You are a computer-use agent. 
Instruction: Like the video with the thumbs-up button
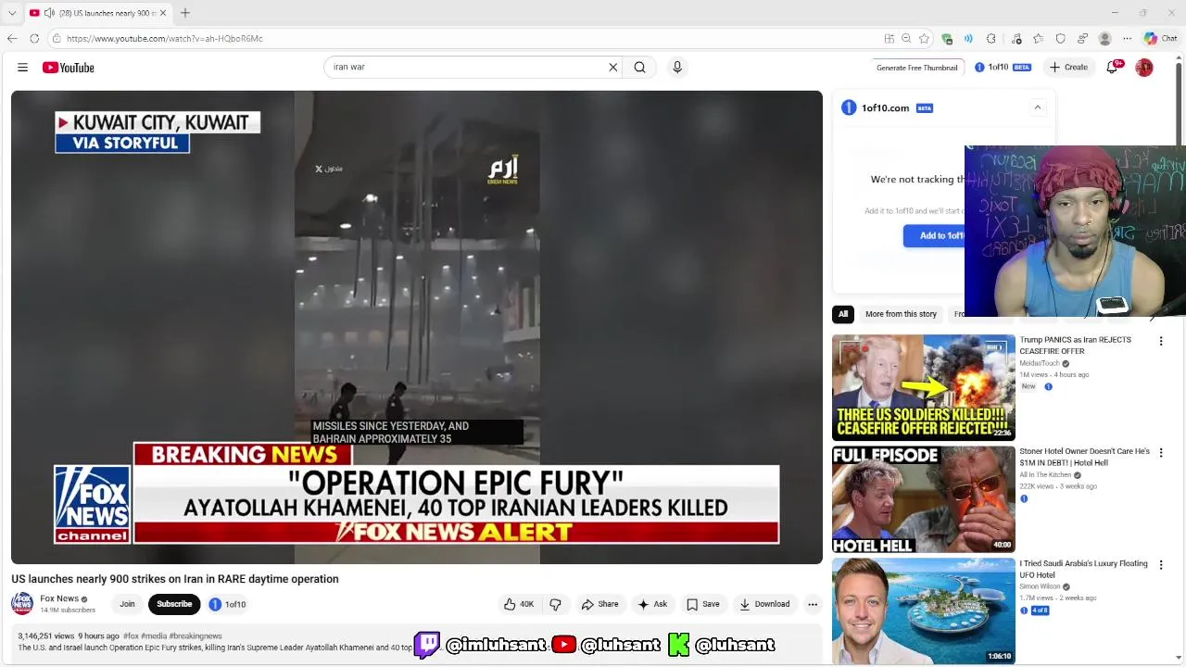518,604
